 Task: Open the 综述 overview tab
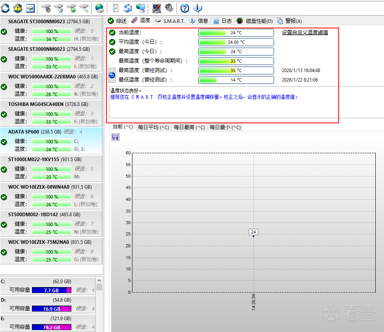click(x=117, y=21)
